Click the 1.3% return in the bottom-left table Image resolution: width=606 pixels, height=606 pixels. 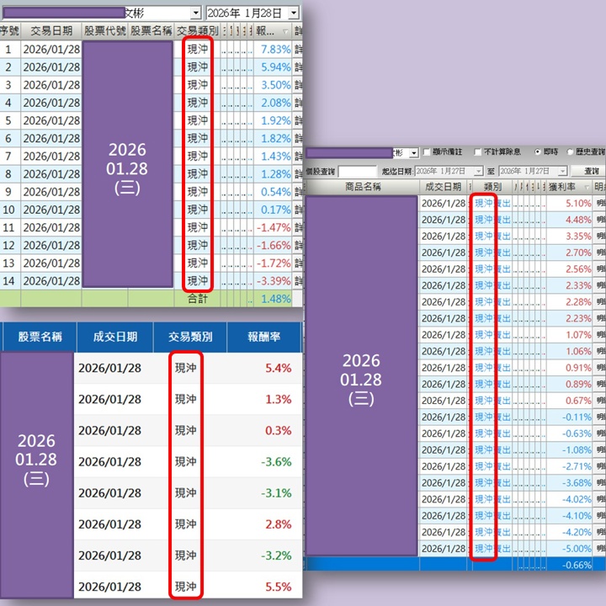279,400
